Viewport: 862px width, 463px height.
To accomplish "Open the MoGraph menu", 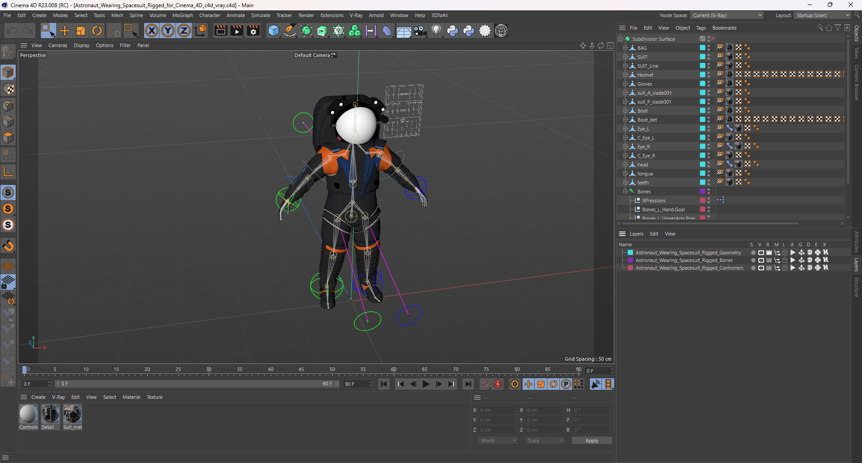I will (x=182, y=15).
